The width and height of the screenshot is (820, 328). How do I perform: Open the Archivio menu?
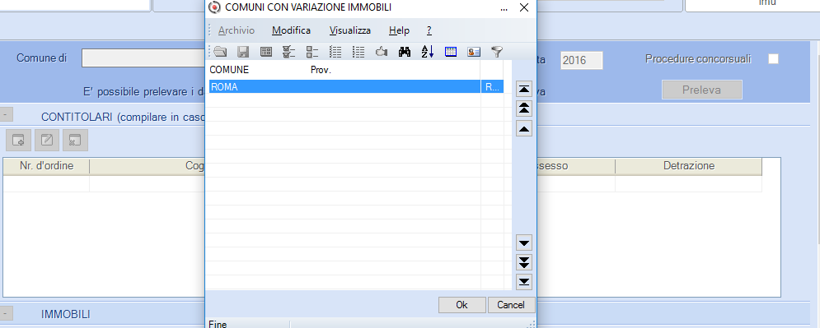pos(237,30)
